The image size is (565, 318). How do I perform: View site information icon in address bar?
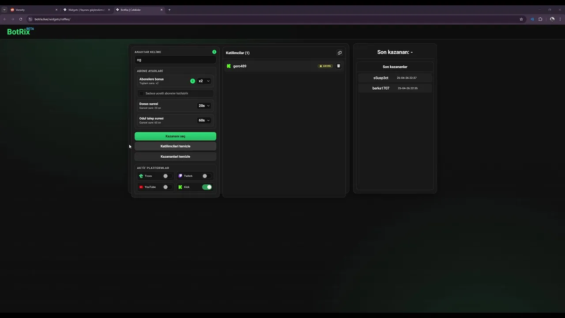tap(30, 19)
